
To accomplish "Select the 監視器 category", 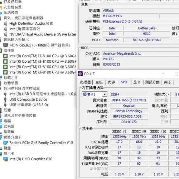I will [x=9, y=126].
